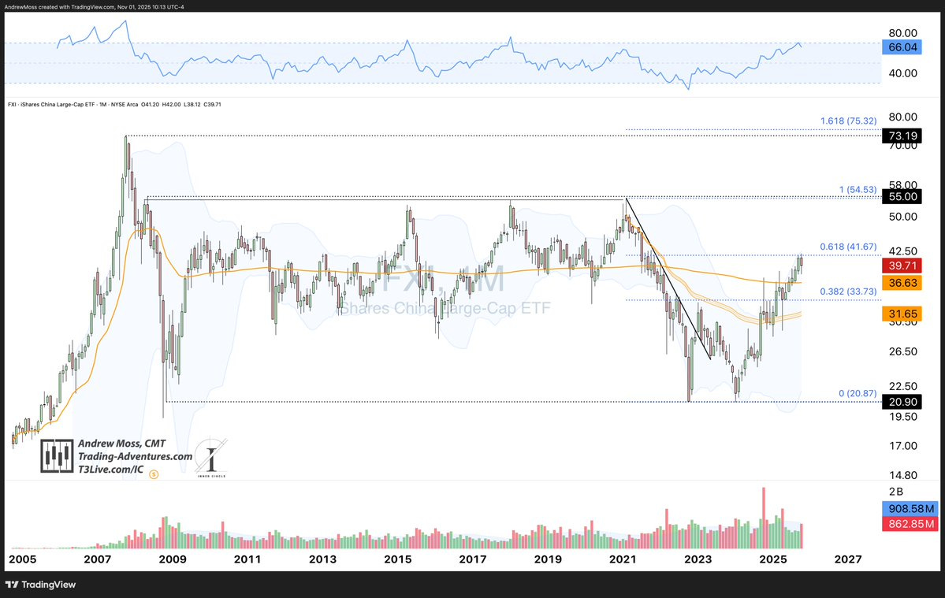Click the fib label '0.618 (41.67)'
The height and width of the screenshot is (598, 945).
click(848, 247)
